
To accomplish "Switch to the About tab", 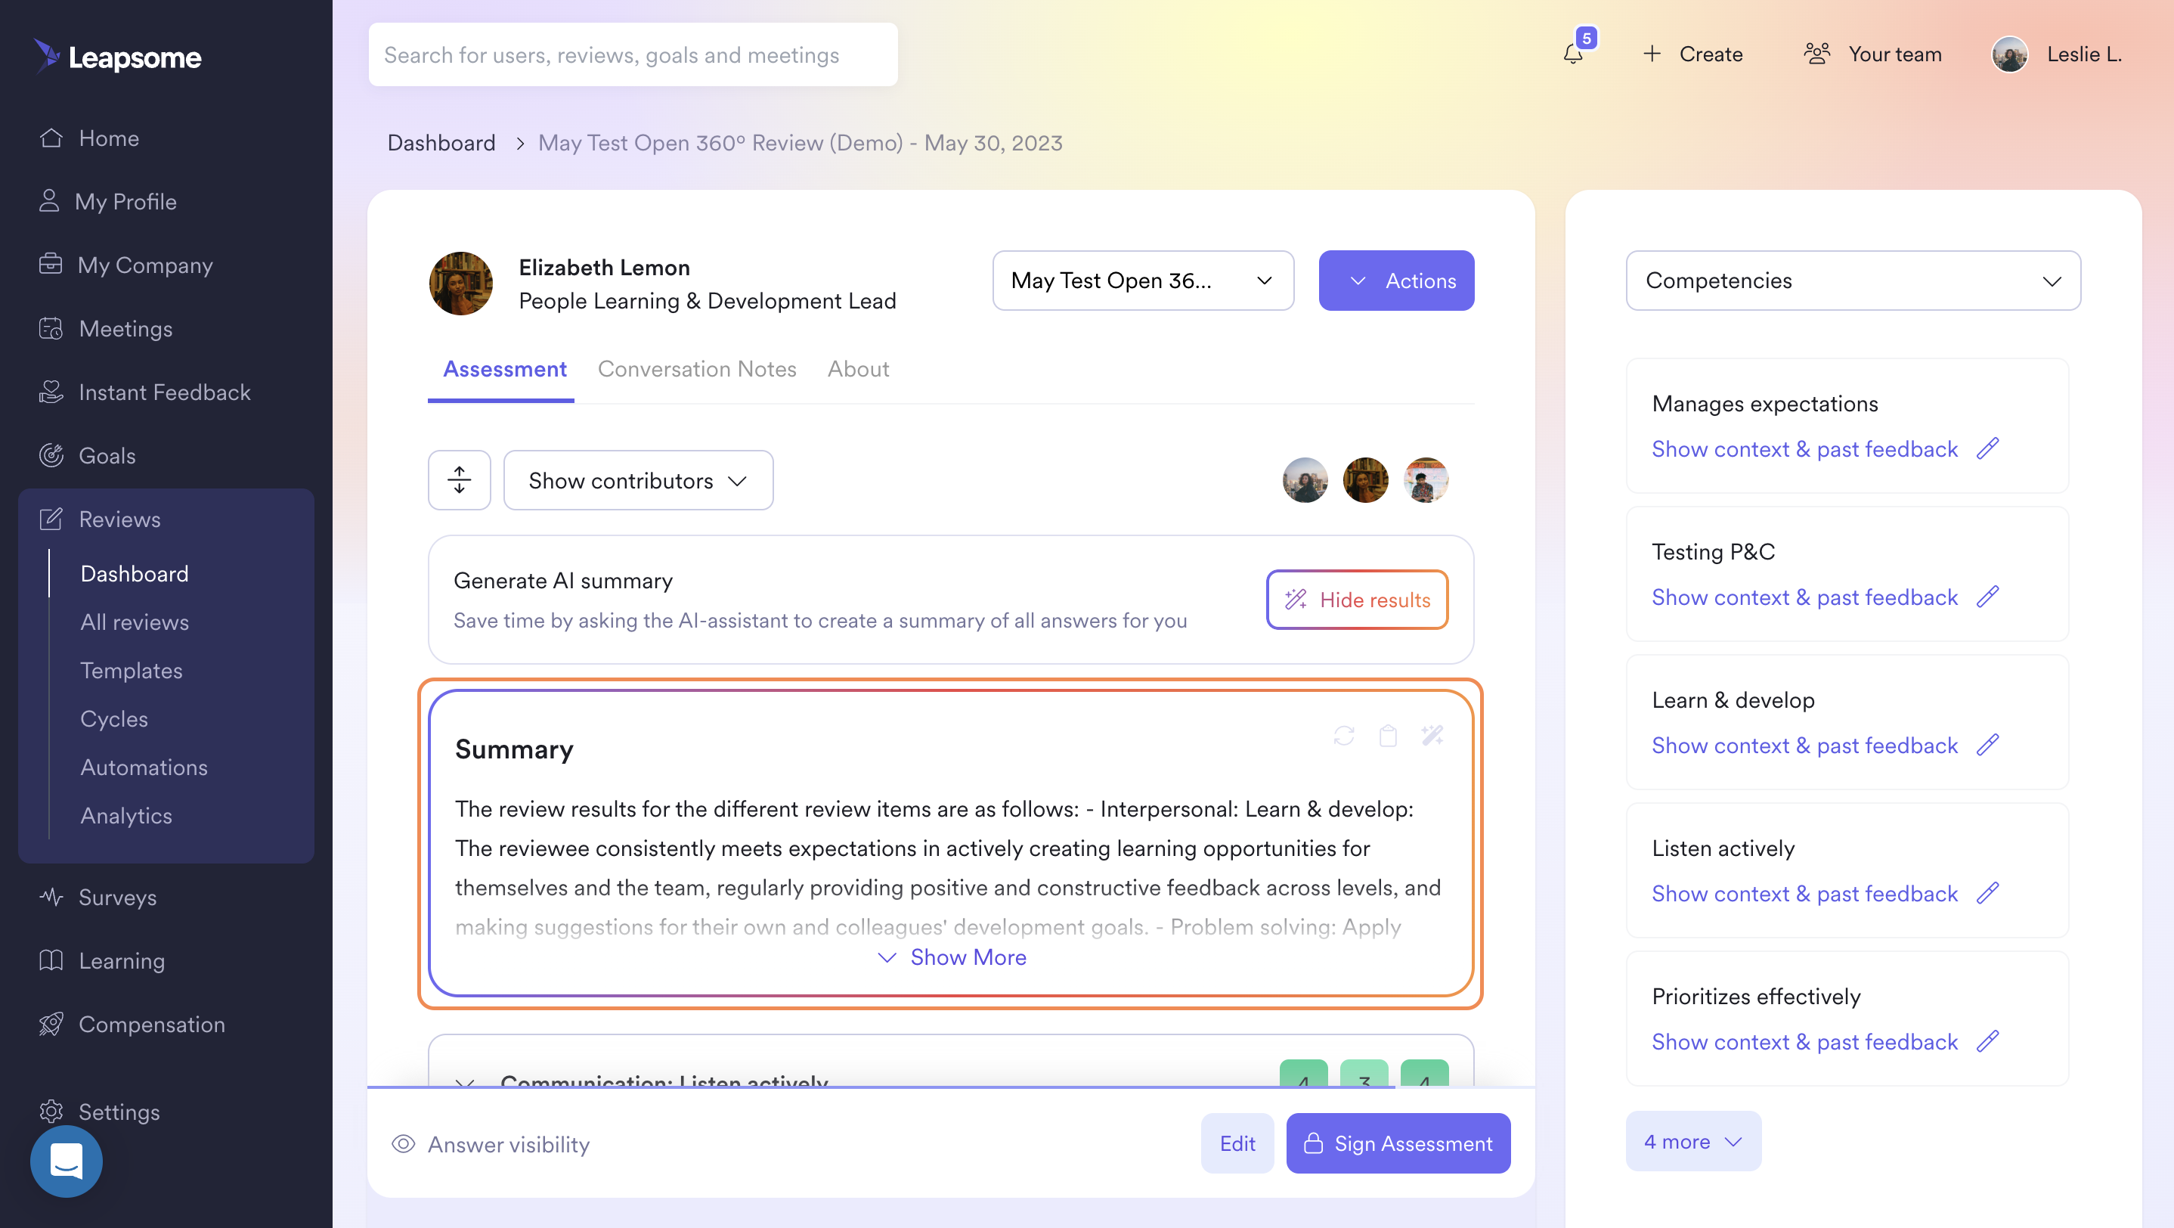I will 858,369.
